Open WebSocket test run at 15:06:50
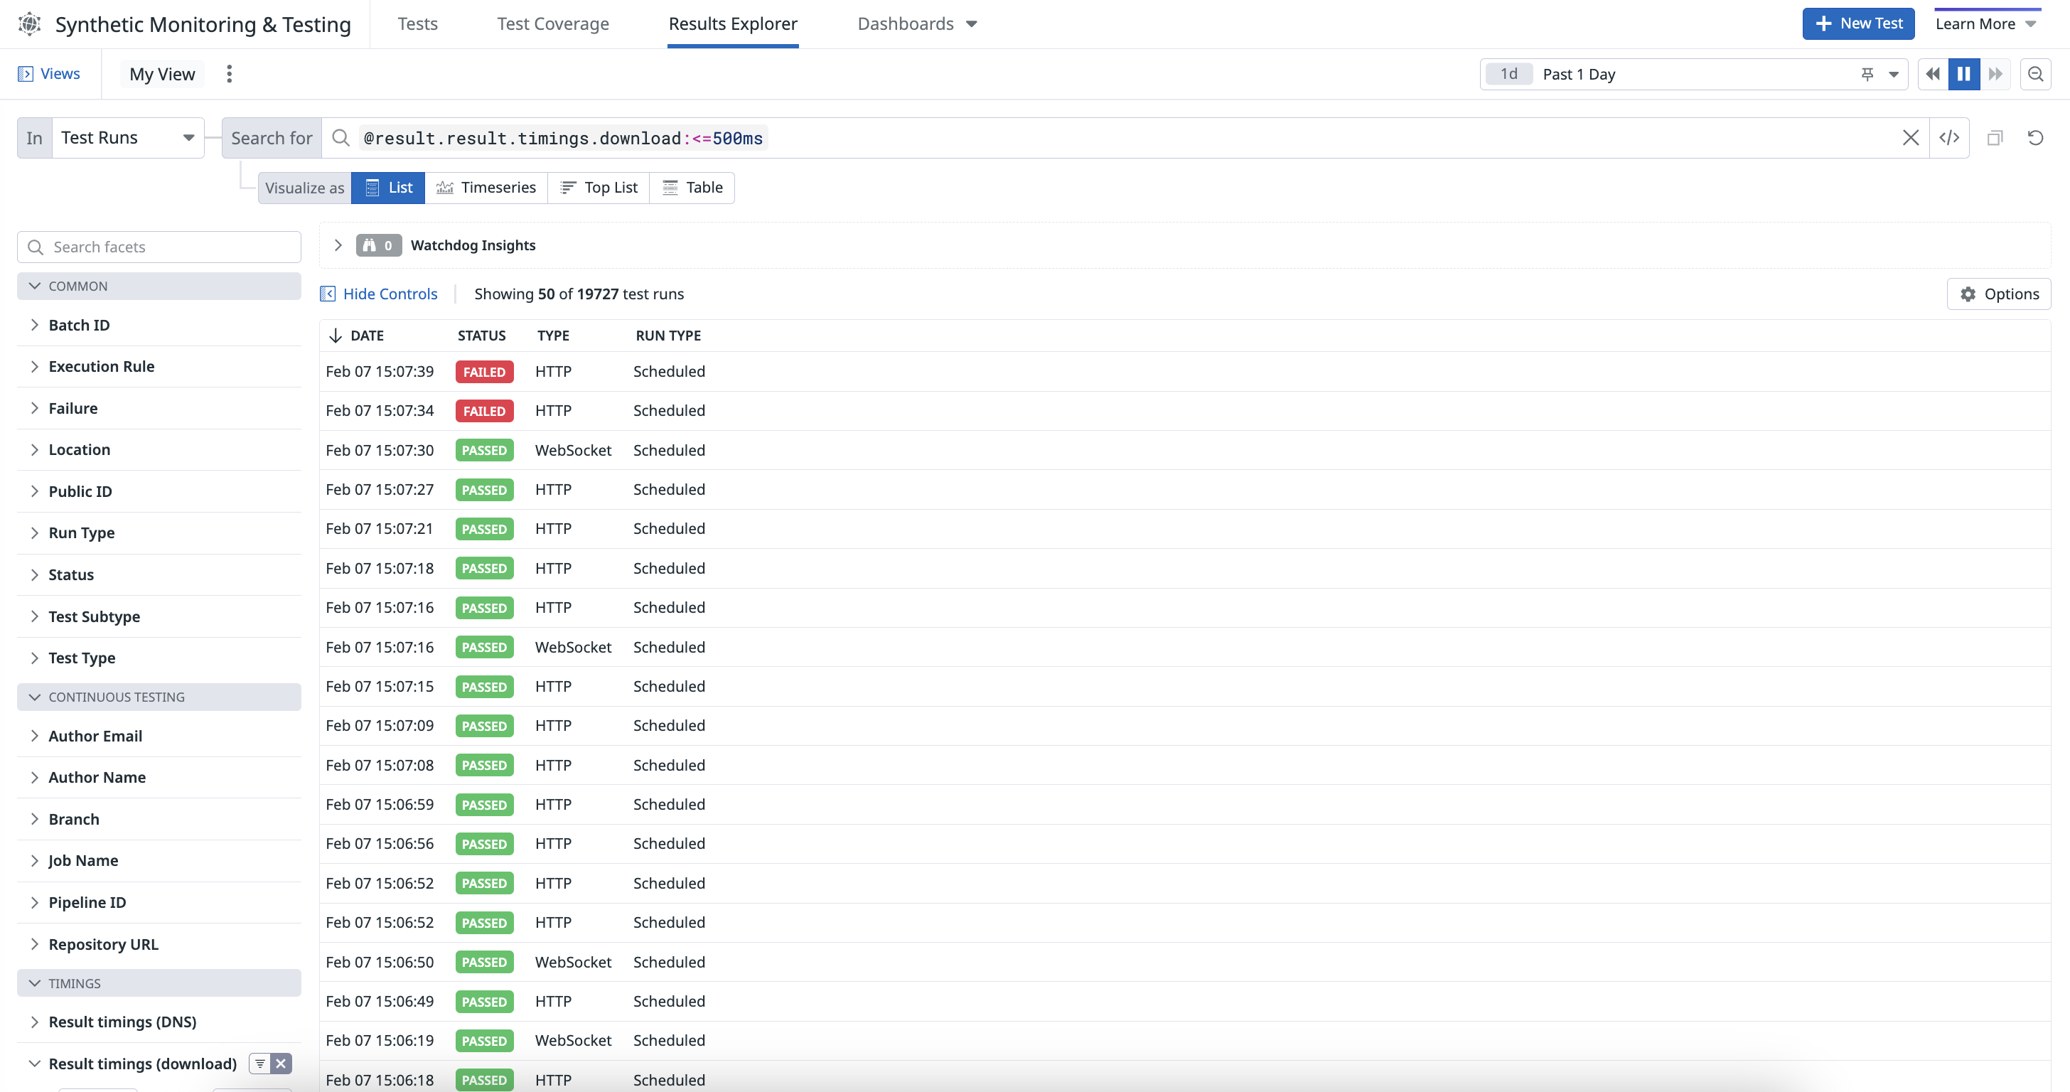The height and width of the screenshot is (1092, 2070). click(1185, 963)
